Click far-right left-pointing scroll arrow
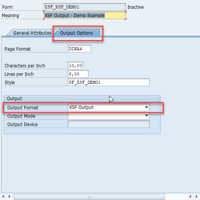 tap(190, 197)
